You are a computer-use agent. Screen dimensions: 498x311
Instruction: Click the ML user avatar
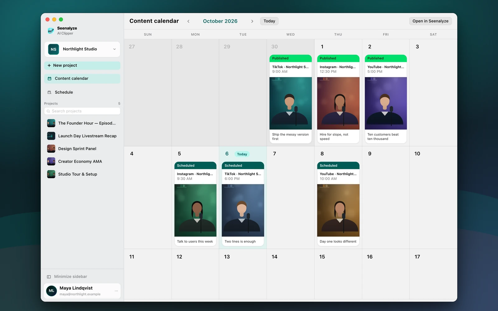point(51,291)
